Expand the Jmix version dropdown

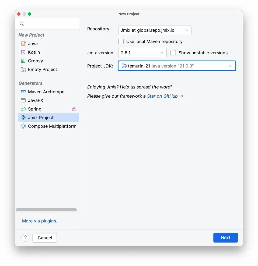point(142,53)
